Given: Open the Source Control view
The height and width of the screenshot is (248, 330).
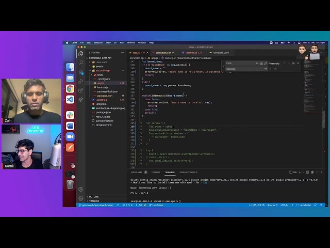Looking at the screenshot, I should click(81, 72).
